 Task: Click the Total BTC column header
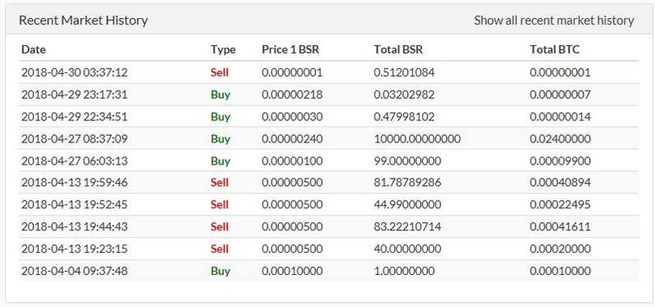(555, 49)
